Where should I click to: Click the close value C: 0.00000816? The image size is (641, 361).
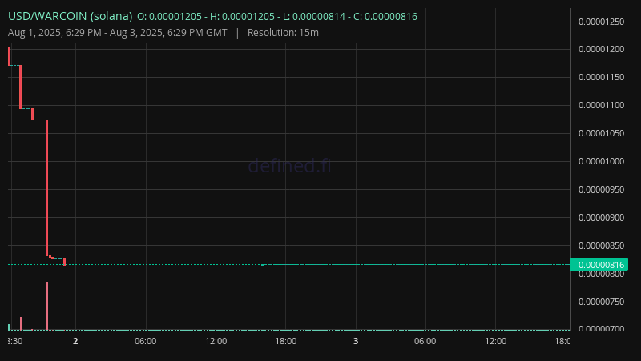coord(385,17)
